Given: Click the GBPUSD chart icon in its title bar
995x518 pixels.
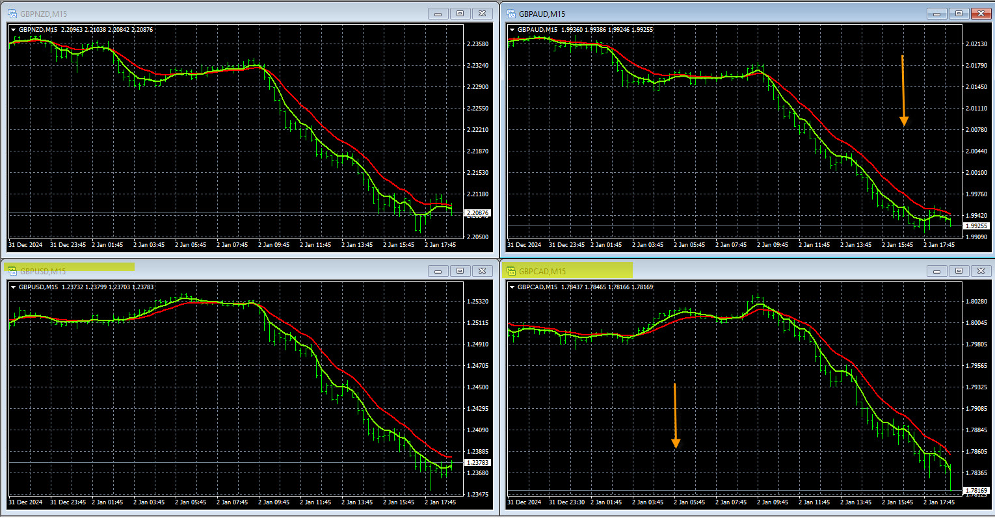Looking at the screenshot, I should pyautogui.click(x=13, y=270).
